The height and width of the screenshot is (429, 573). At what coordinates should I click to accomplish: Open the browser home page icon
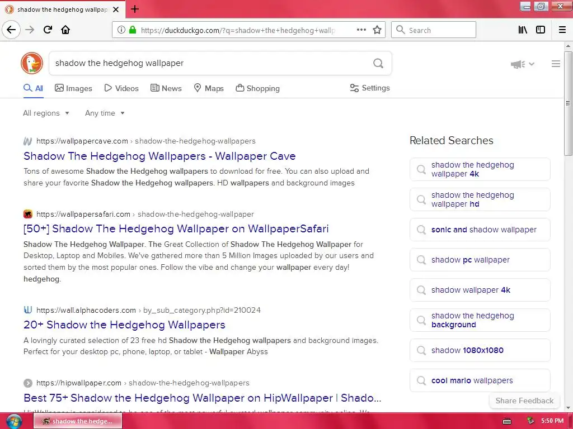pyautogui.click(x=65, y=30)
